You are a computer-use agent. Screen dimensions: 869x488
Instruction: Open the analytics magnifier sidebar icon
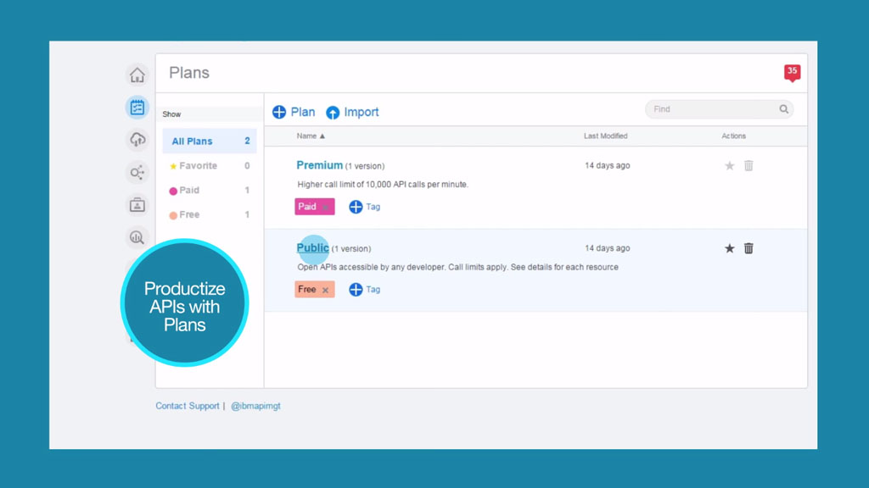tap(137, 237)
